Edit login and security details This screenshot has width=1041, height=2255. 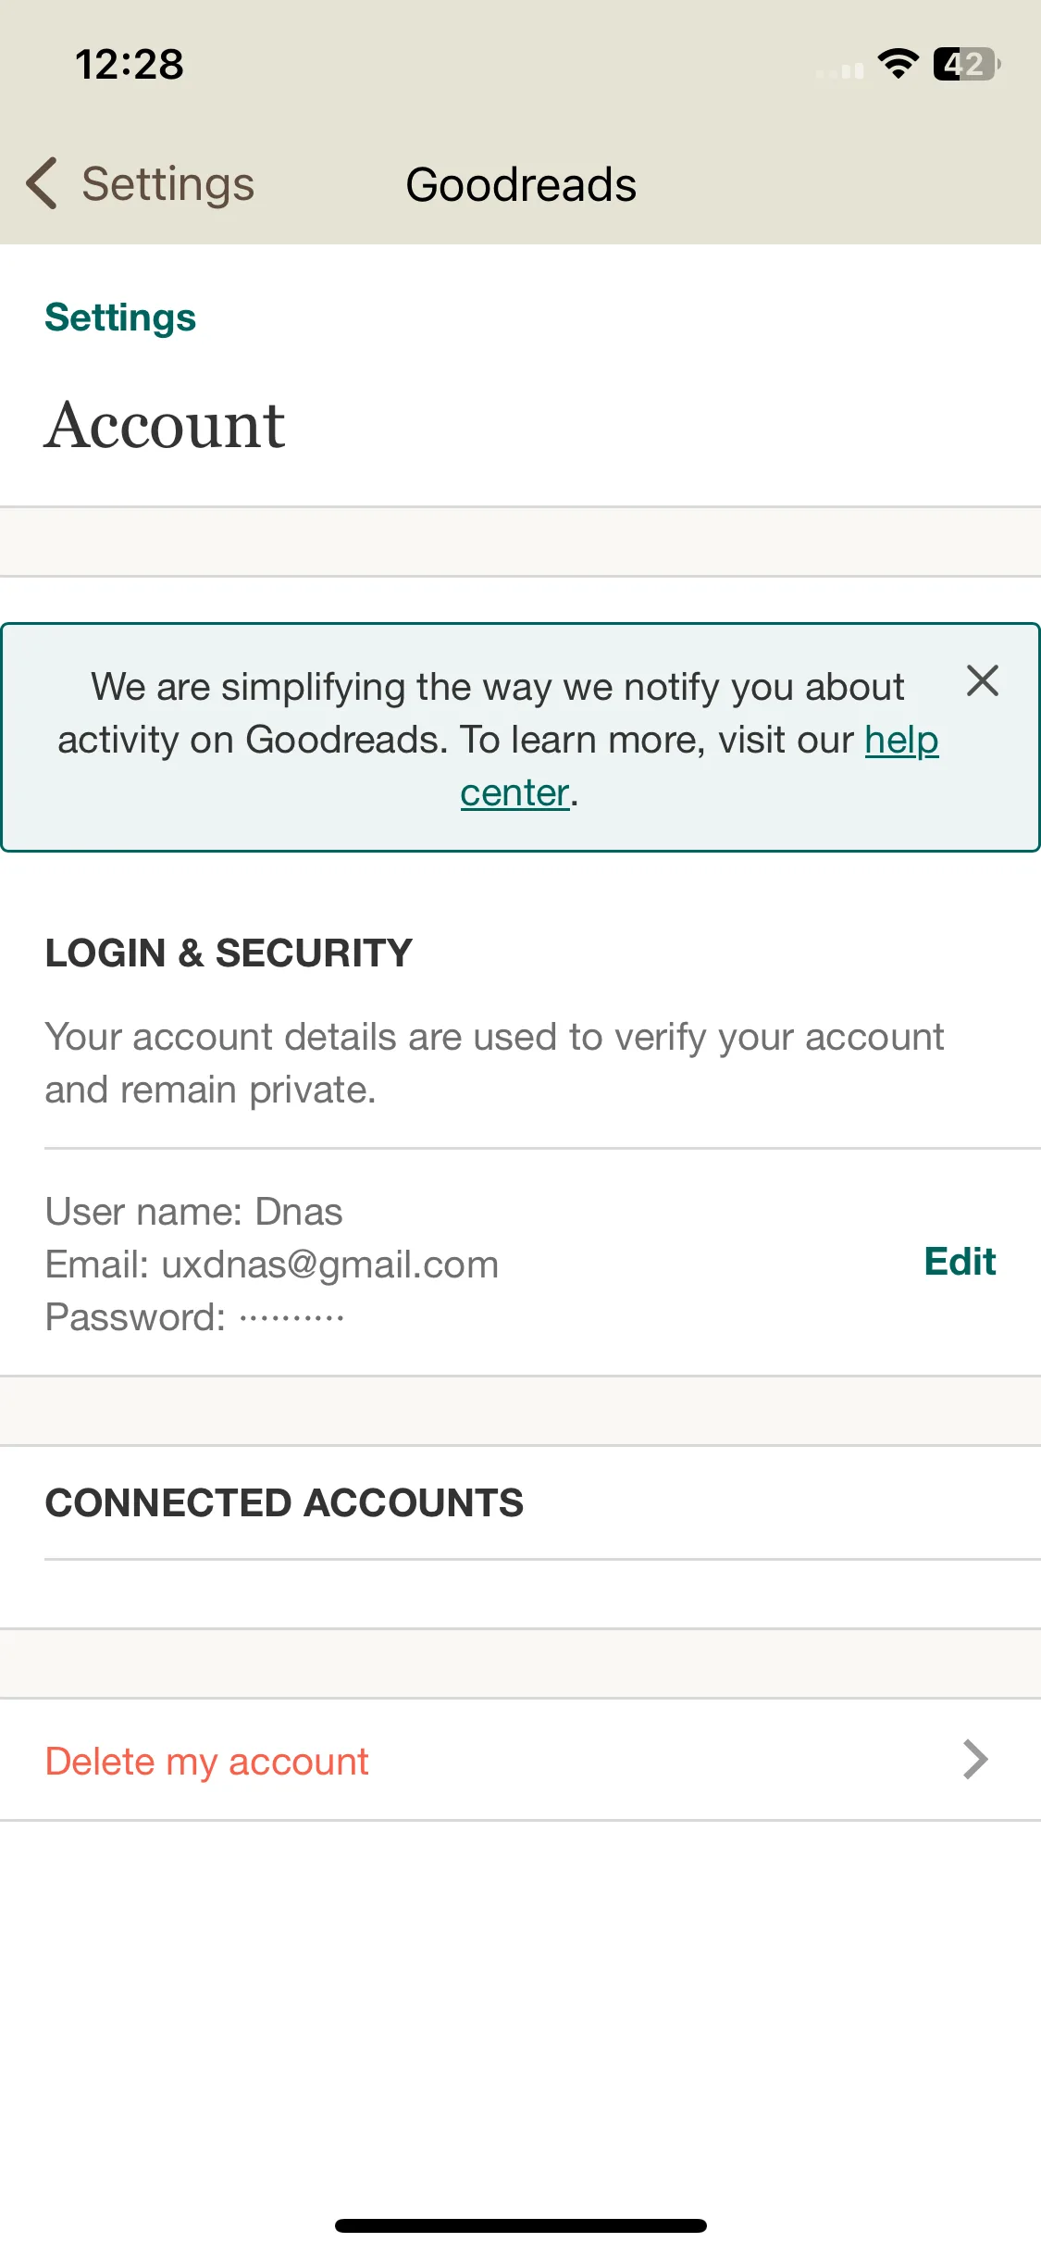coord(960,1262)
